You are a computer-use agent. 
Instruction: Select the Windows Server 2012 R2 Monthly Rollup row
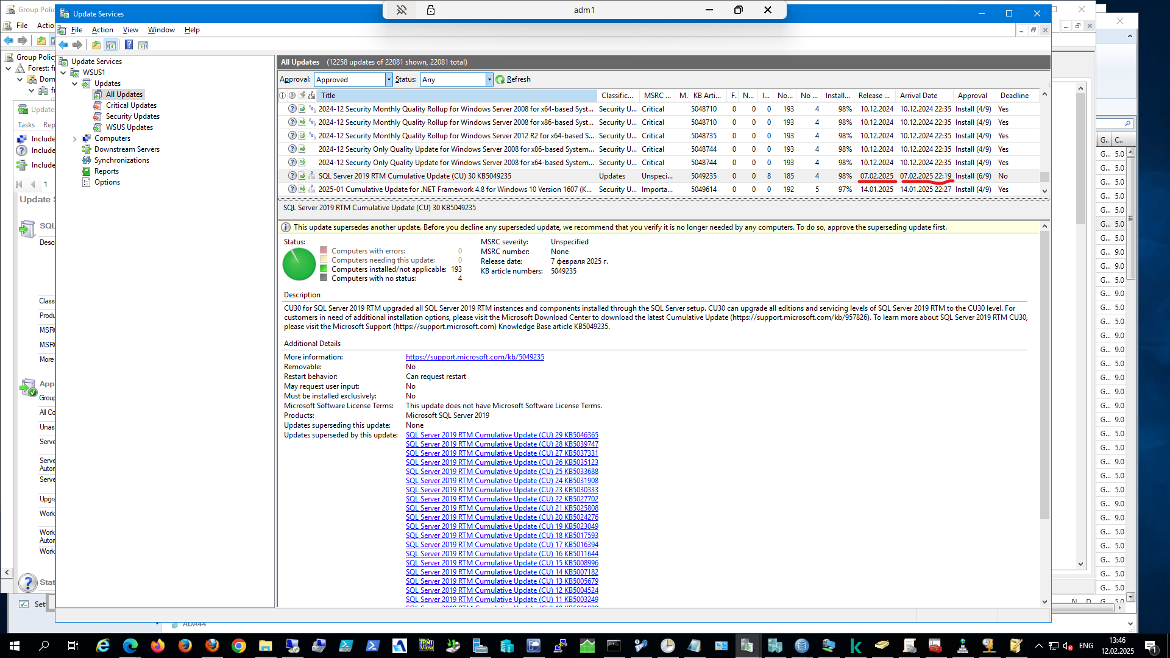(x=659, y=136)
